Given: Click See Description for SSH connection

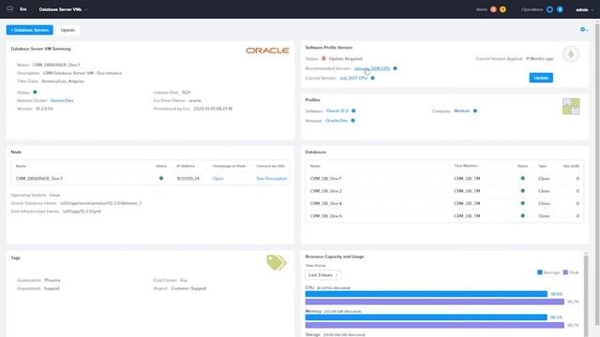Looking at the screenshot, I should (x=271, y=179).
